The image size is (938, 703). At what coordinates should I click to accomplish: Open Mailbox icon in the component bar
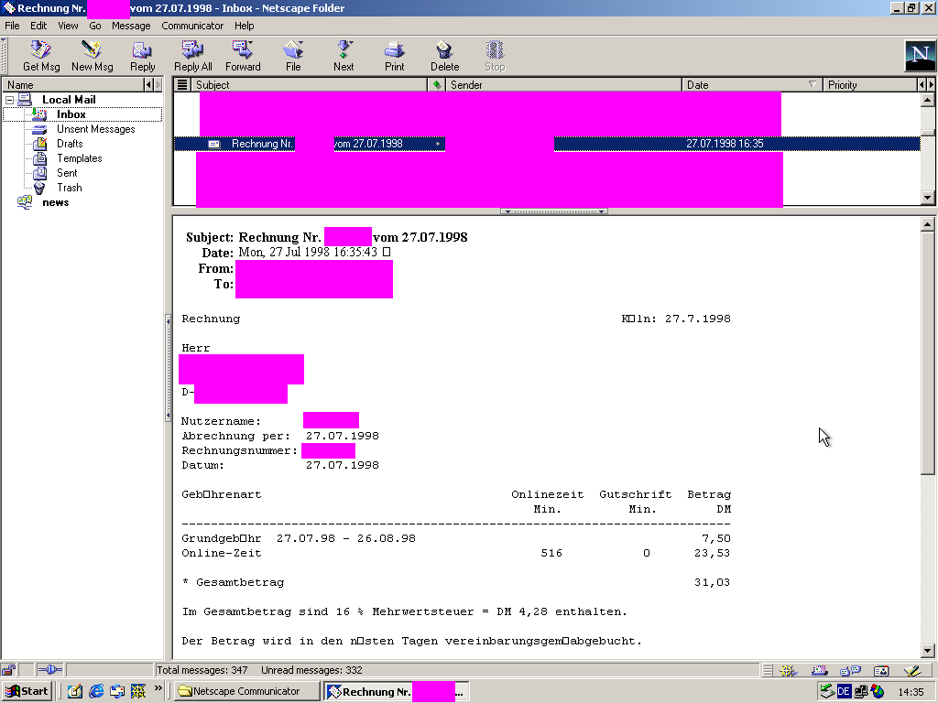pyautogui.click(x=819, y=671)
